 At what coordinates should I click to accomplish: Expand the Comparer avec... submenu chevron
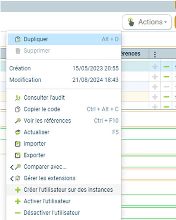pos(12,167)
